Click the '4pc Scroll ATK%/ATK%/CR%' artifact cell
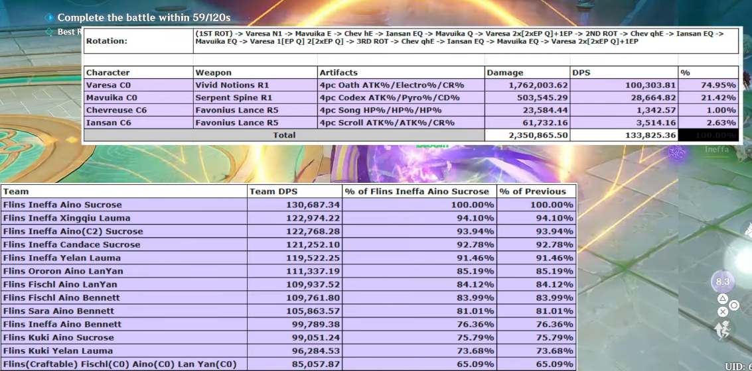Screen dimensions: 752x371 tap(402, 123)
